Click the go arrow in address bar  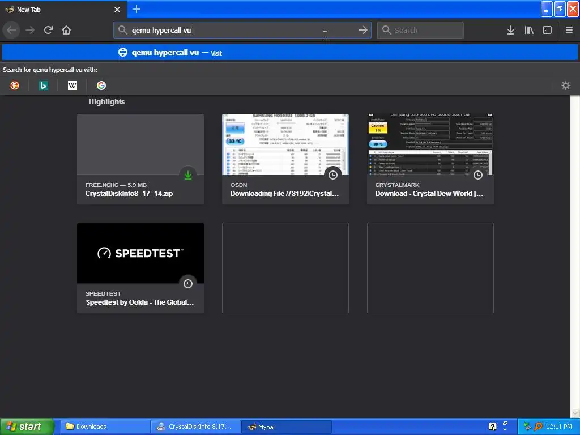click(363, 30)
